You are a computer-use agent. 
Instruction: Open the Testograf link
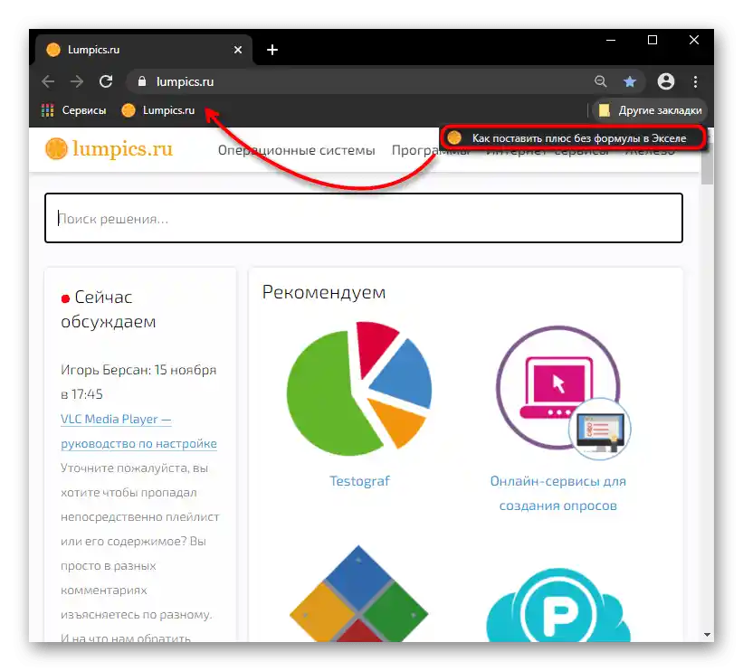(359, 481)
